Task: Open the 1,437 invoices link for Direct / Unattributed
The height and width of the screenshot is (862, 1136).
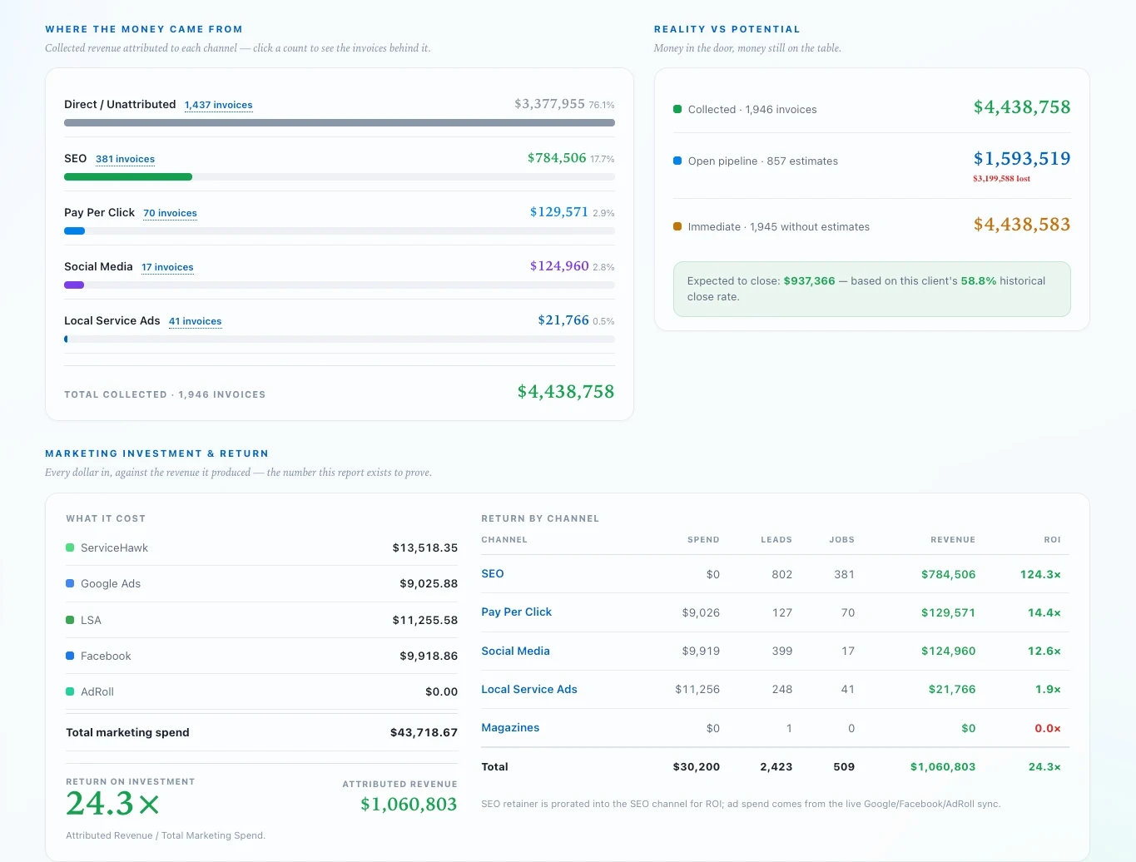Action: [x=218, y=105]
